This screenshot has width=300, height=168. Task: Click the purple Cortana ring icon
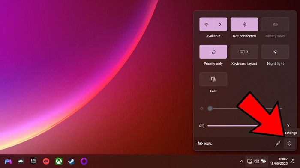tap(84, 161)
